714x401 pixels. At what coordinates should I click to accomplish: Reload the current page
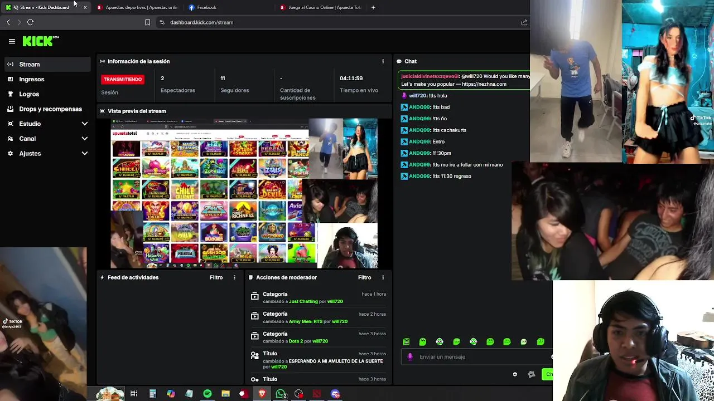(x=30, y=22)
